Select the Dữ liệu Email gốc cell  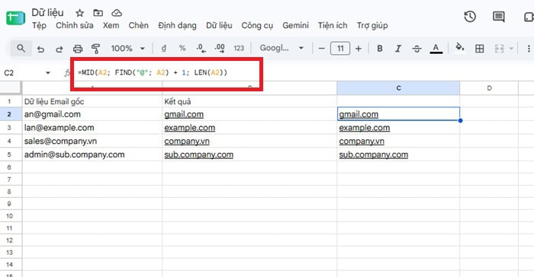coord(92,101)
